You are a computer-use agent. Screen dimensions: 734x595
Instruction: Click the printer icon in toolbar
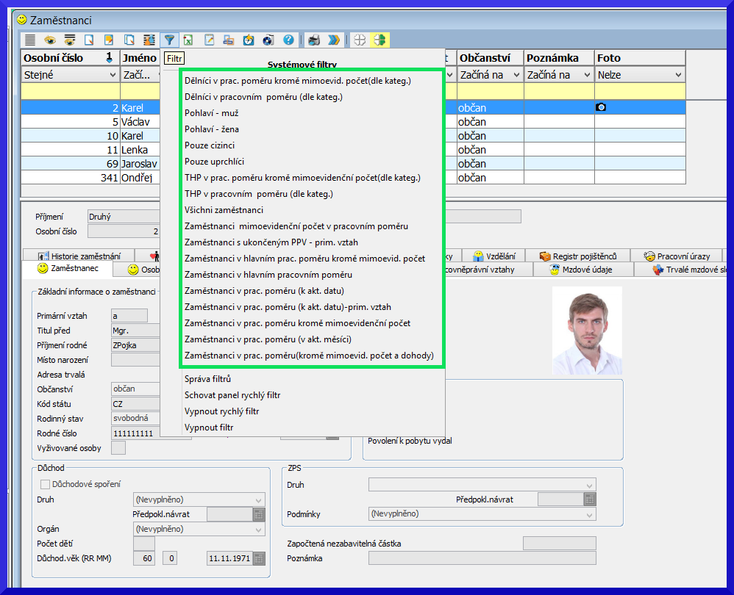pyautogui.click(x=314, y=40)
